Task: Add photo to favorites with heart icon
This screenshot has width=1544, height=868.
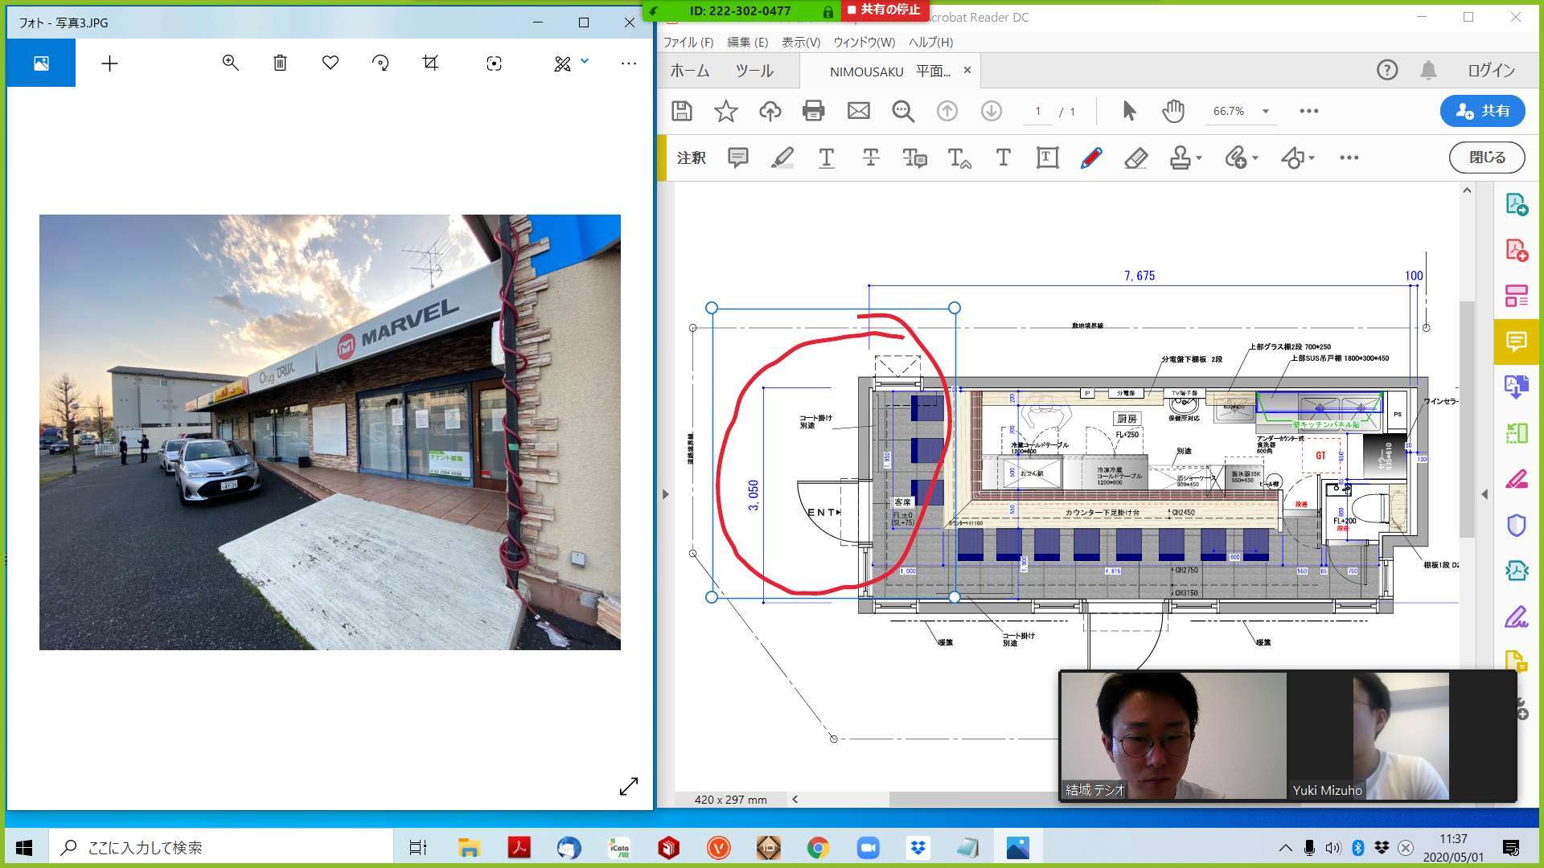Action: coord(330,63)
